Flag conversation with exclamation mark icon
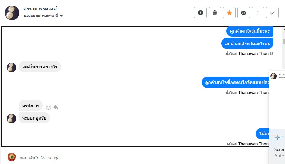 (x=258, y=13)
